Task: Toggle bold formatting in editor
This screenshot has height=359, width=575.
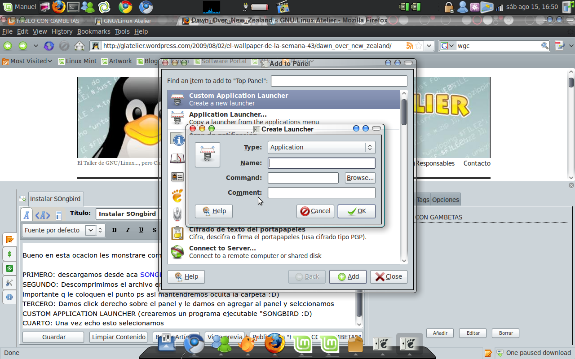Action: click(x=115, y=230)
